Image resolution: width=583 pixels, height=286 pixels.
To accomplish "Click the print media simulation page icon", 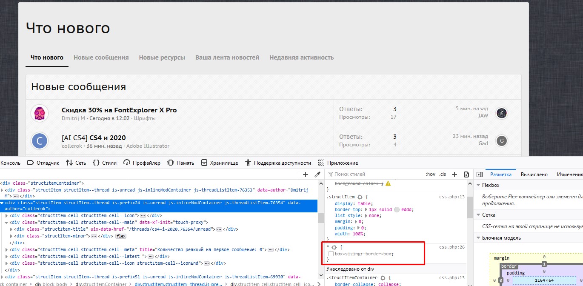I will (466, 174).
